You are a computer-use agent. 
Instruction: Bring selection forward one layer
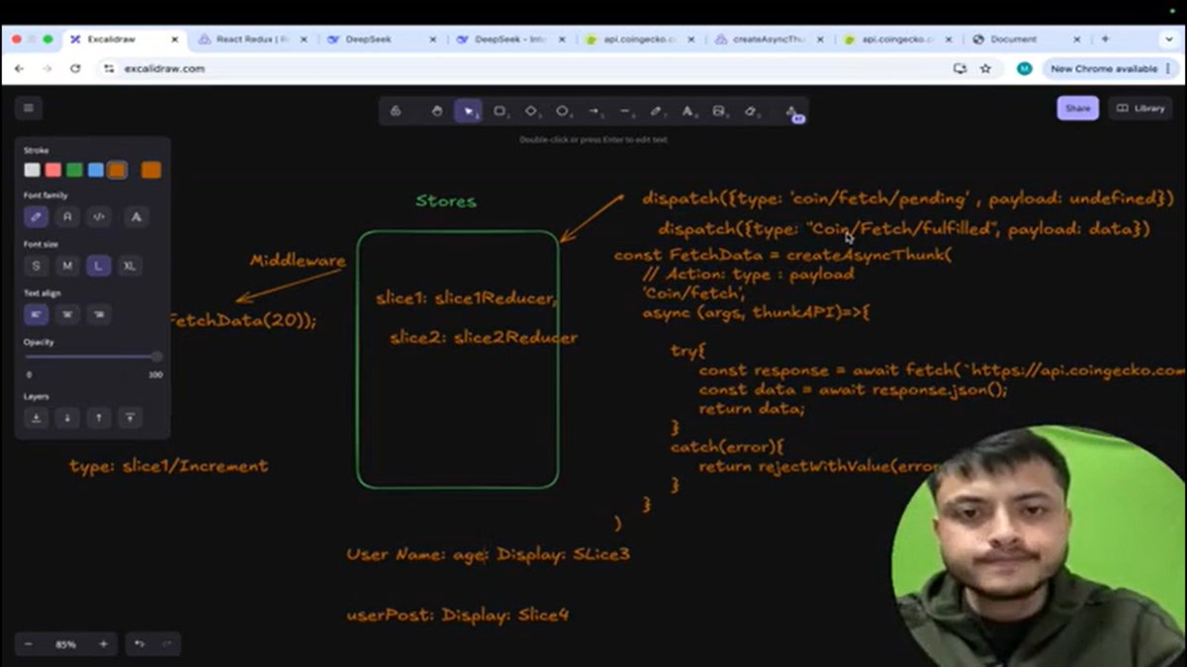(x=98, y=418)
